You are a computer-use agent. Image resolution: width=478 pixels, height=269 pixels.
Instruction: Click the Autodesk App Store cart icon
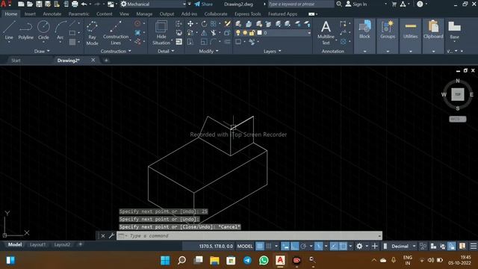394,4
